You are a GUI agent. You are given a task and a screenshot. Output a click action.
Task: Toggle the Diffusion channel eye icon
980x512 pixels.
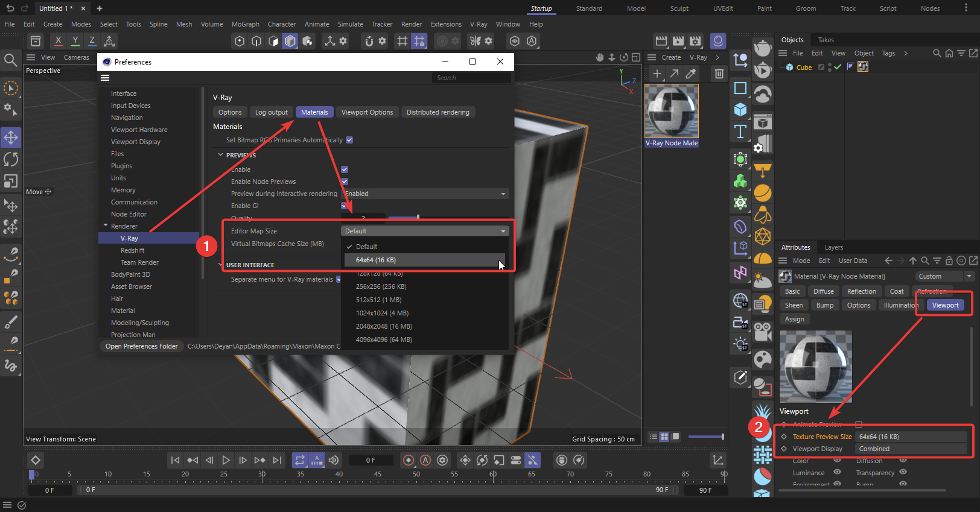[903, 460]
